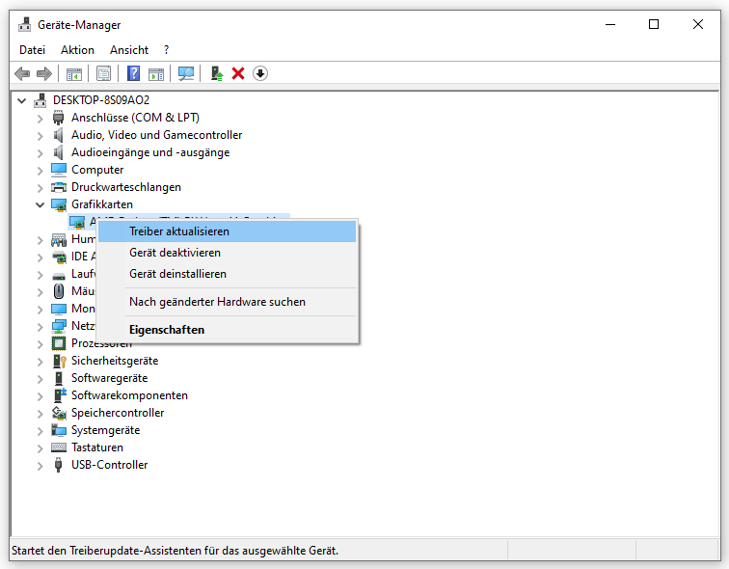Click the Geräte-Manager title bar icon
729x569 pixels.
pyautogui.click(x=25, y=25)
